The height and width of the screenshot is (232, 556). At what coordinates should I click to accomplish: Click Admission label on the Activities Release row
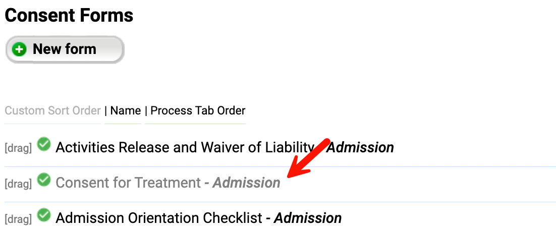[360, 148]
